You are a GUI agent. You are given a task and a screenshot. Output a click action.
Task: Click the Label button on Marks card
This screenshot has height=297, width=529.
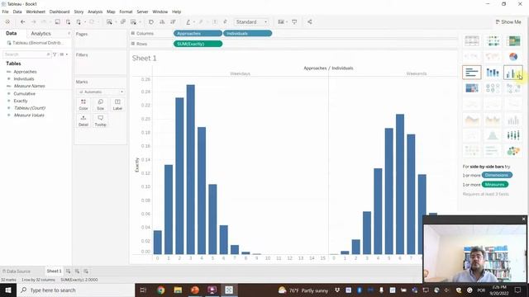[117, 105]
